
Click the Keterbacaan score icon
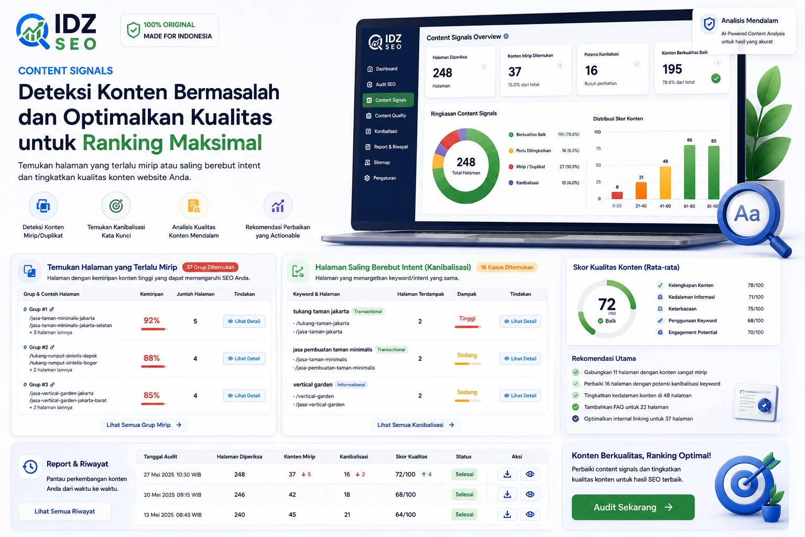click(660, 309)
